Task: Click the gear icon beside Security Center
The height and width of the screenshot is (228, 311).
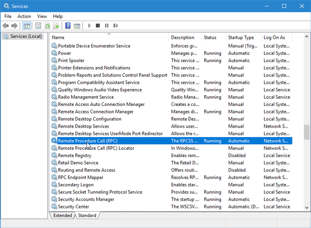Action: point(54,206)
